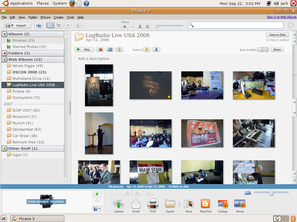The image size is (297, 222).
Task: Click the Print icon
Action: coord(153,205)
